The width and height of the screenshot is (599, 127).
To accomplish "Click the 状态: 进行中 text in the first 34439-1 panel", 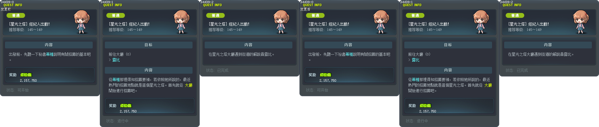I will pyautogui.click(x=118, y=121).
